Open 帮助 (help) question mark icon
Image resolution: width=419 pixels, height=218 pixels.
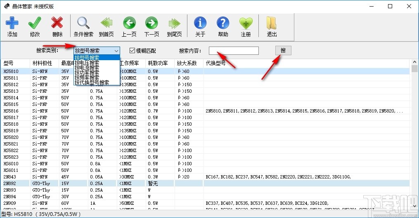tap(223, 23)
